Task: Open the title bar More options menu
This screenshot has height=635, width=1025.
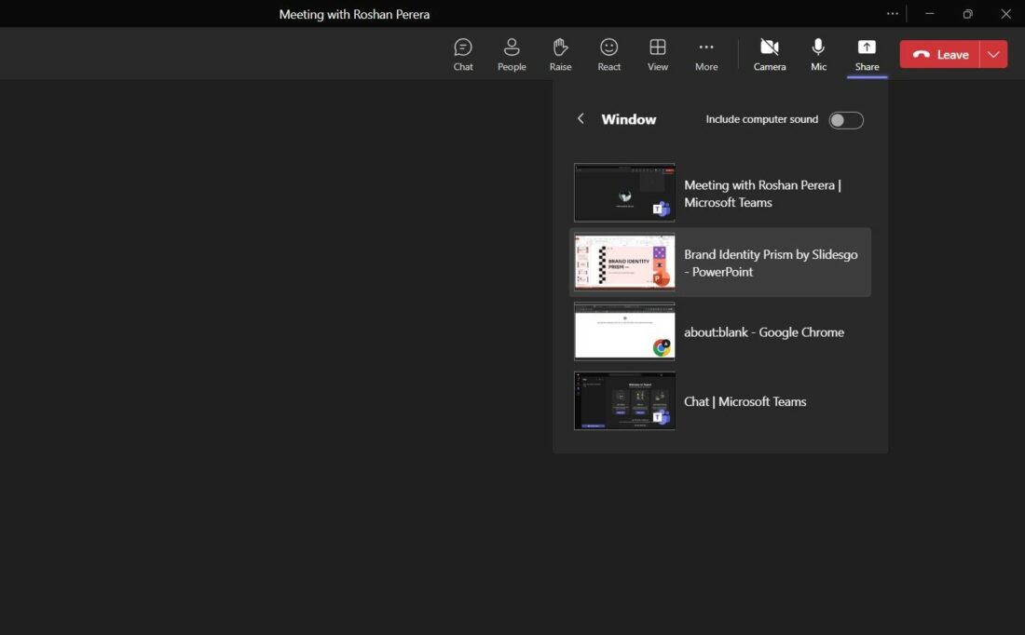Action: pos(892,13)
